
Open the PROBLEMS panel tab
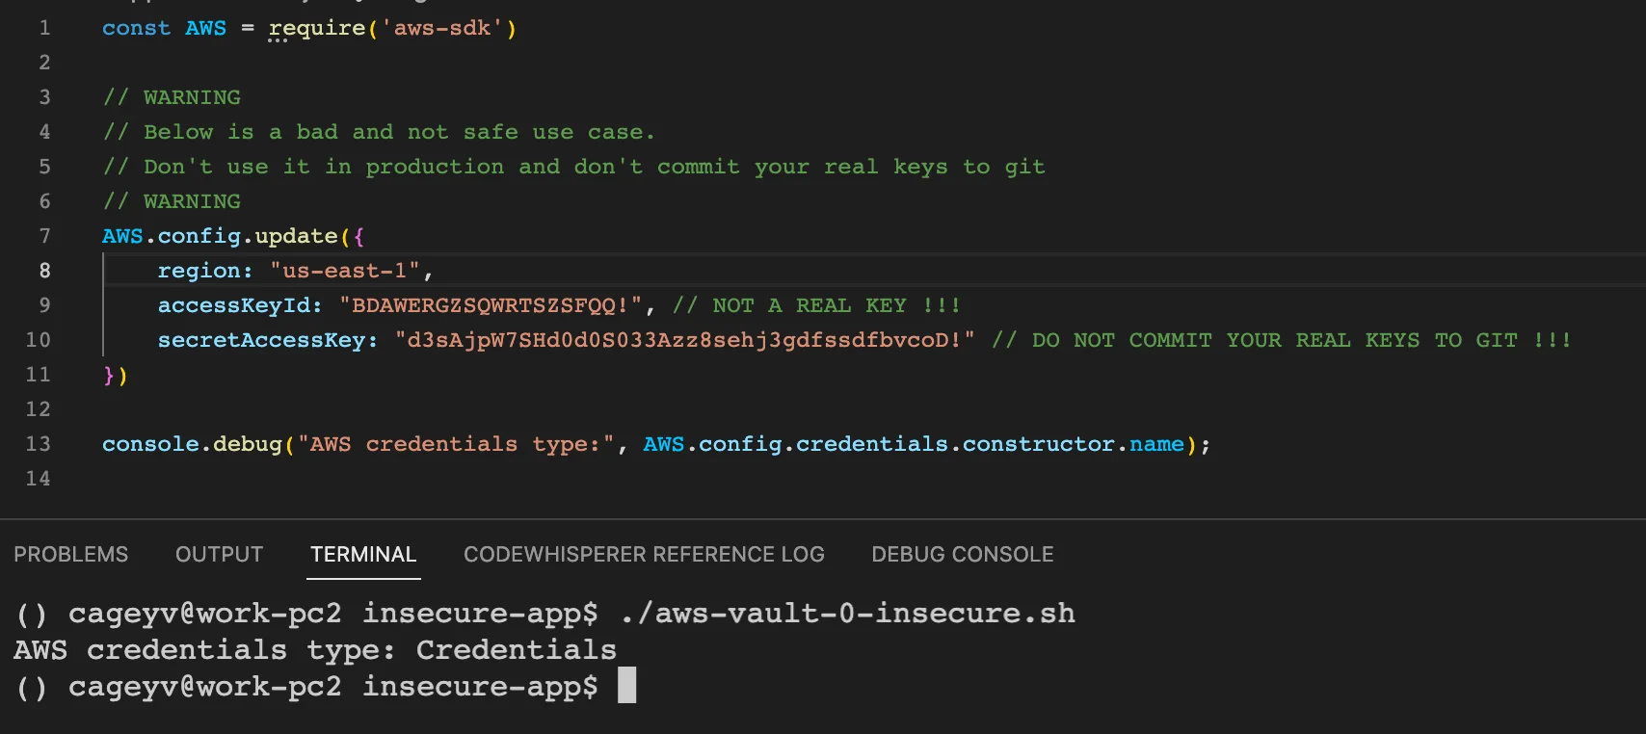pyautogui.click(x=70, y=555)
